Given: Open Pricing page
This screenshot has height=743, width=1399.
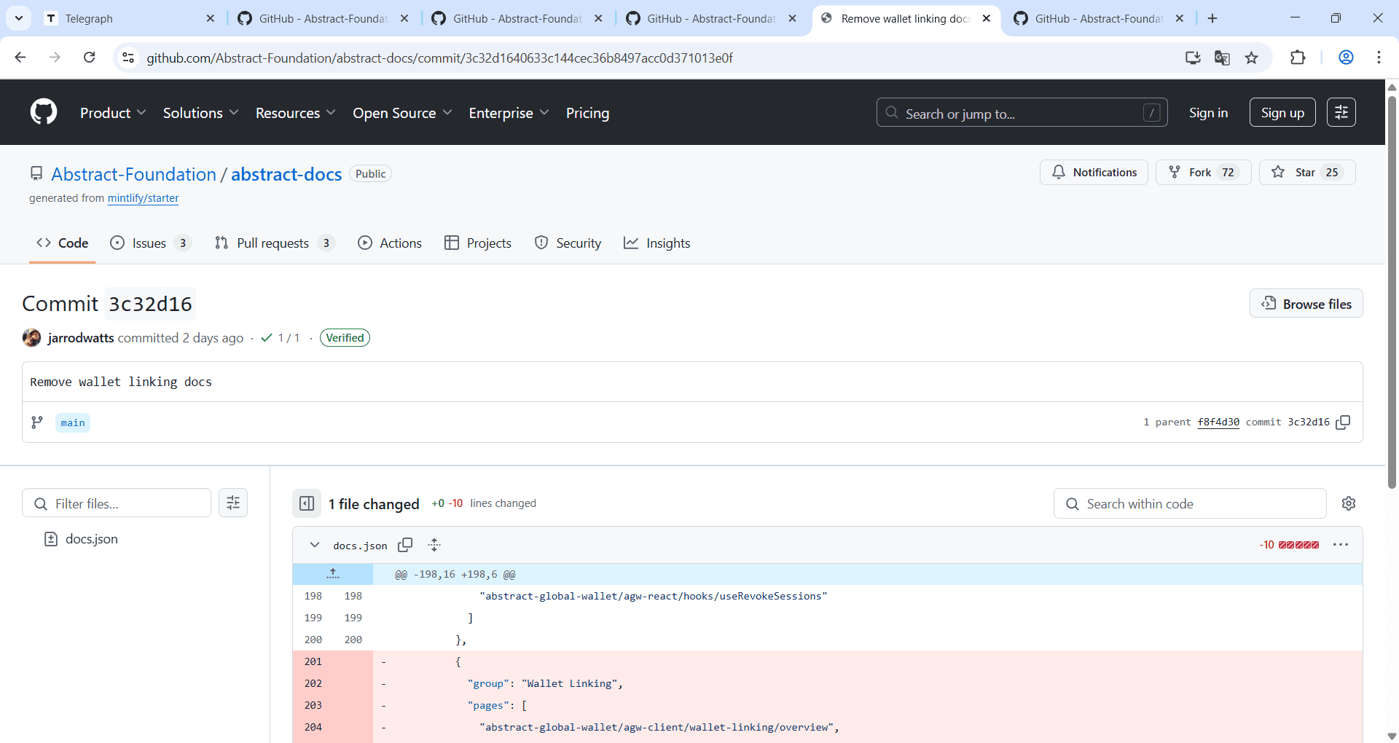Looking at the screenshot, I should 587,113.
